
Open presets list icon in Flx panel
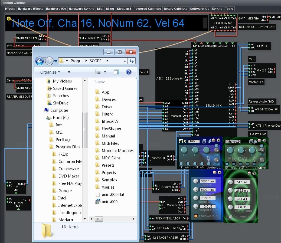204,141
